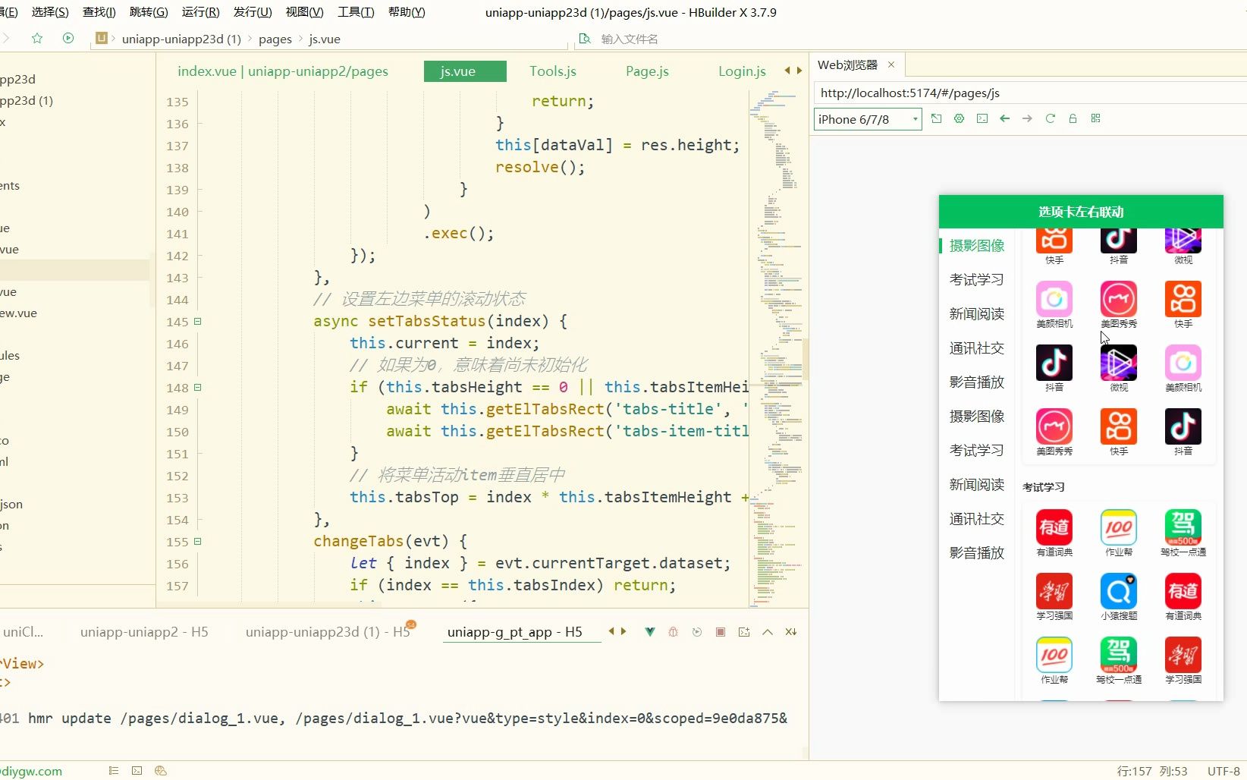Switch to Login.js editor tab
Image resolution: width=1247 pixels, height=780 pixels.
[x=742, y=71]
